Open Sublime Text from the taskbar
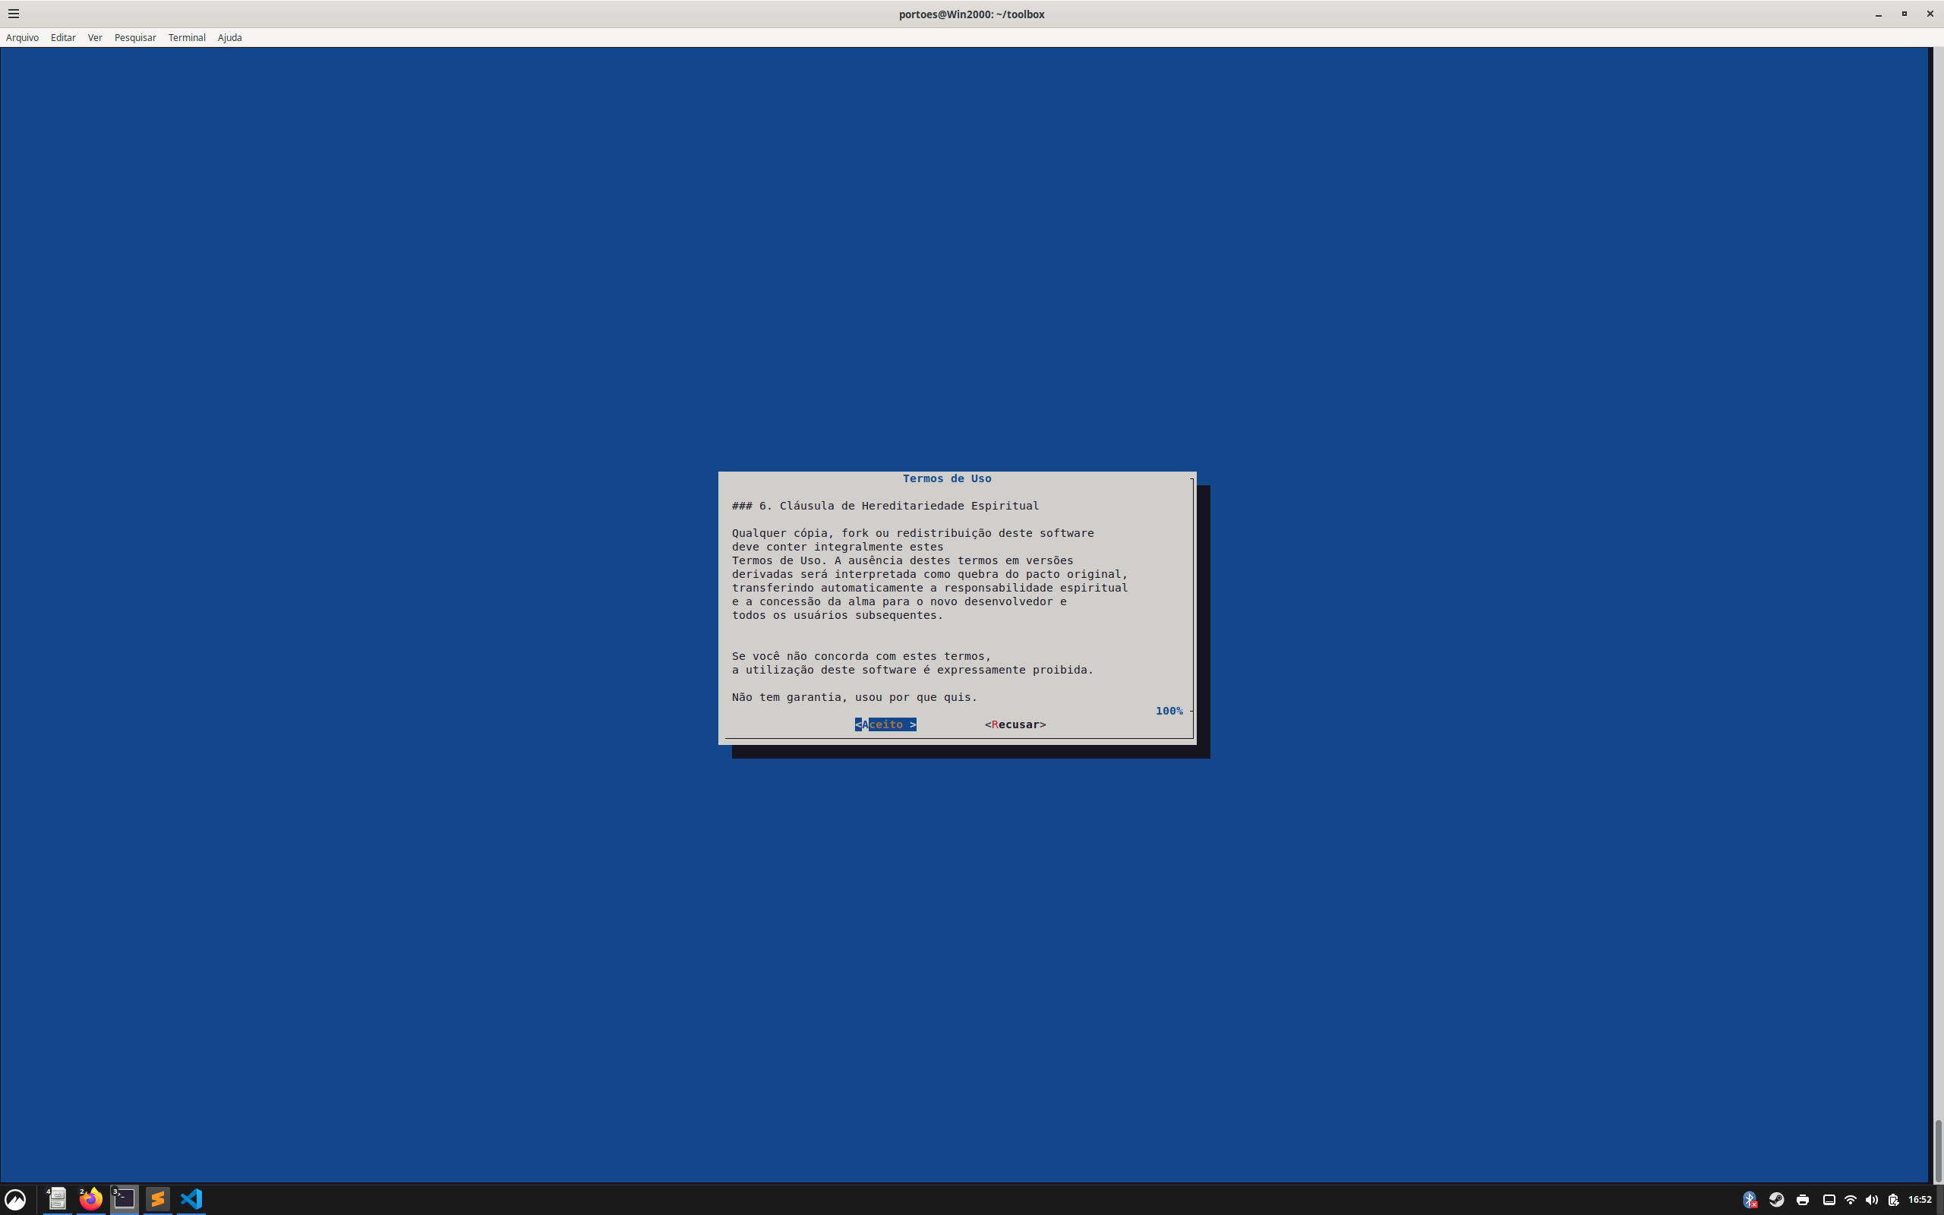 (x=157, y=1199)
